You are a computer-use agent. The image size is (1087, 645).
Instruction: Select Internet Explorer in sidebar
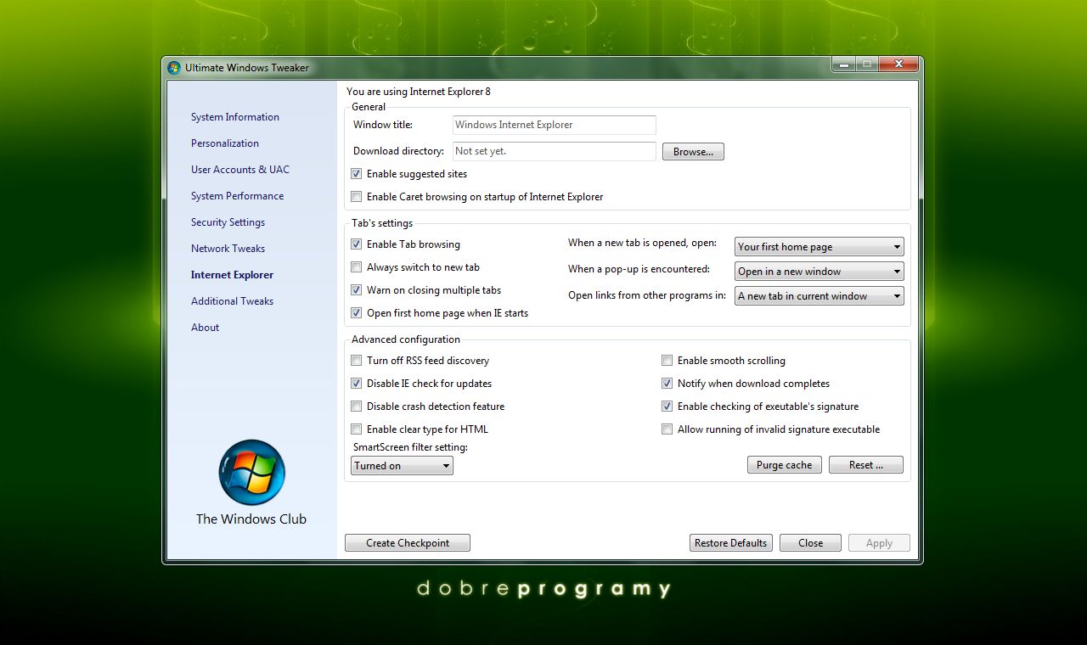pyautogui.click(x=232, y=275)
